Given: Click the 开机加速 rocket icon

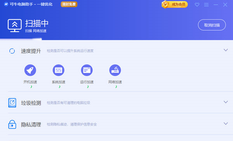Looking at the screenshot, I should 30,70.
